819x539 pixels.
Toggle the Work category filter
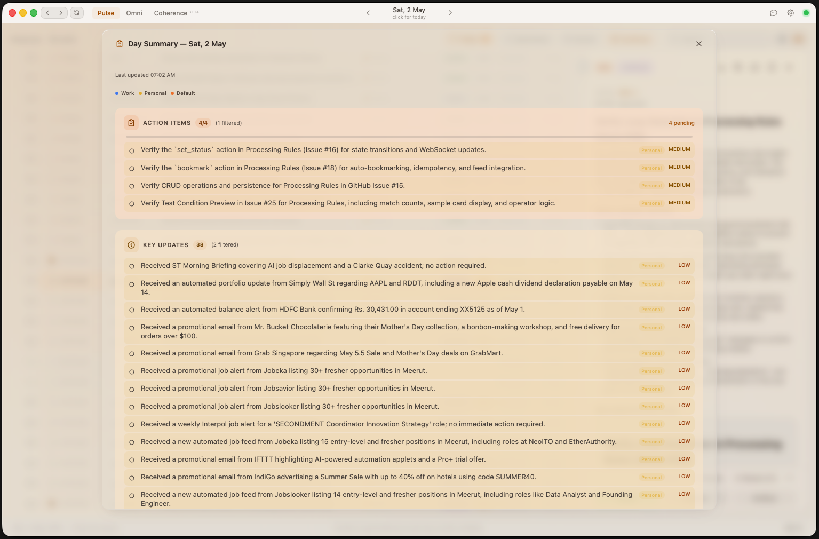(125, 93)
